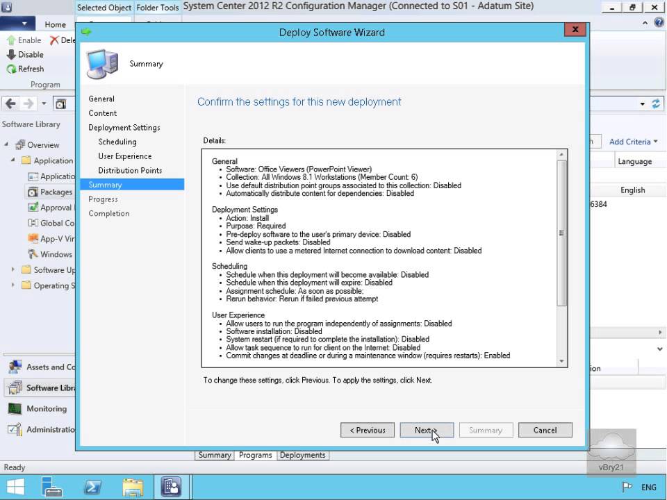This screenshot has height=500, width=667.
Task: Open the Monitoring workspace icon
Action: click(15, 408)
